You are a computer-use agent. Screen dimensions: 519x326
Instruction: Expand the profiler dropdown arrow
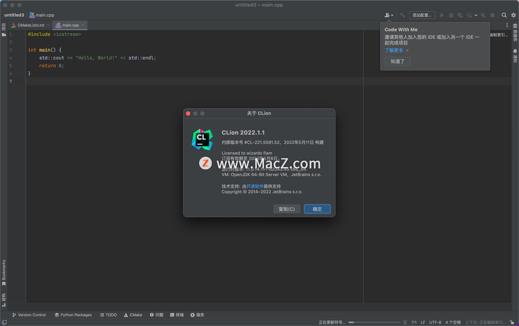click(x=476, y=15)
